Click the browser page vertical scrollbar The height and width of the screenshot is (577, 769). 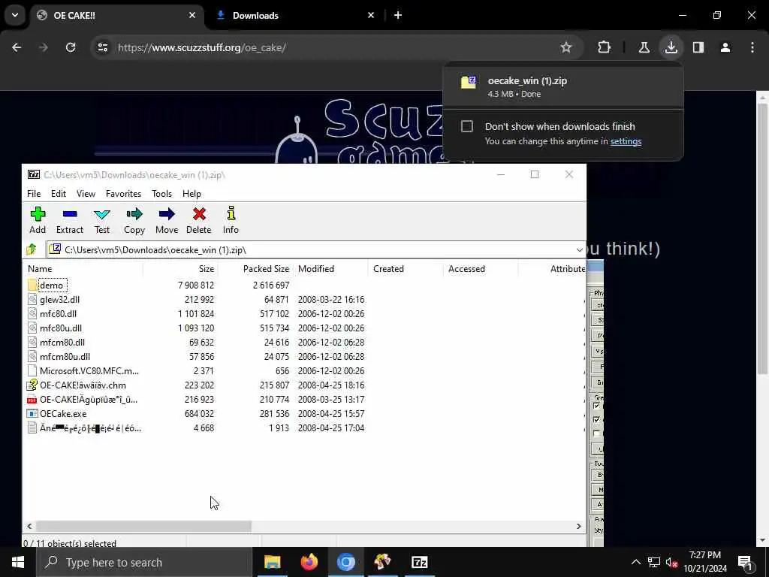(x=762, y=240)
